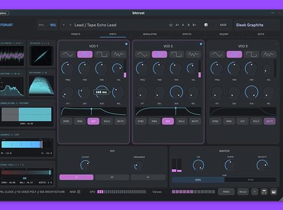Click the PANIC button
The height and width of the screenshot is (210, 283).
tap(226, 192)
